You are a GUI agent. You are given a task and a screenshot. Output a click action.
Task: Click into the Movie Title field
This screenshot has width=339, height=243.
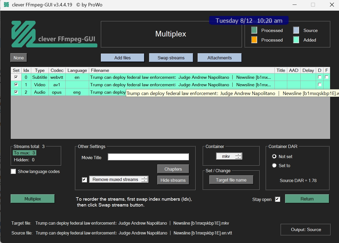pyautogui.click(x=148, y=157)
